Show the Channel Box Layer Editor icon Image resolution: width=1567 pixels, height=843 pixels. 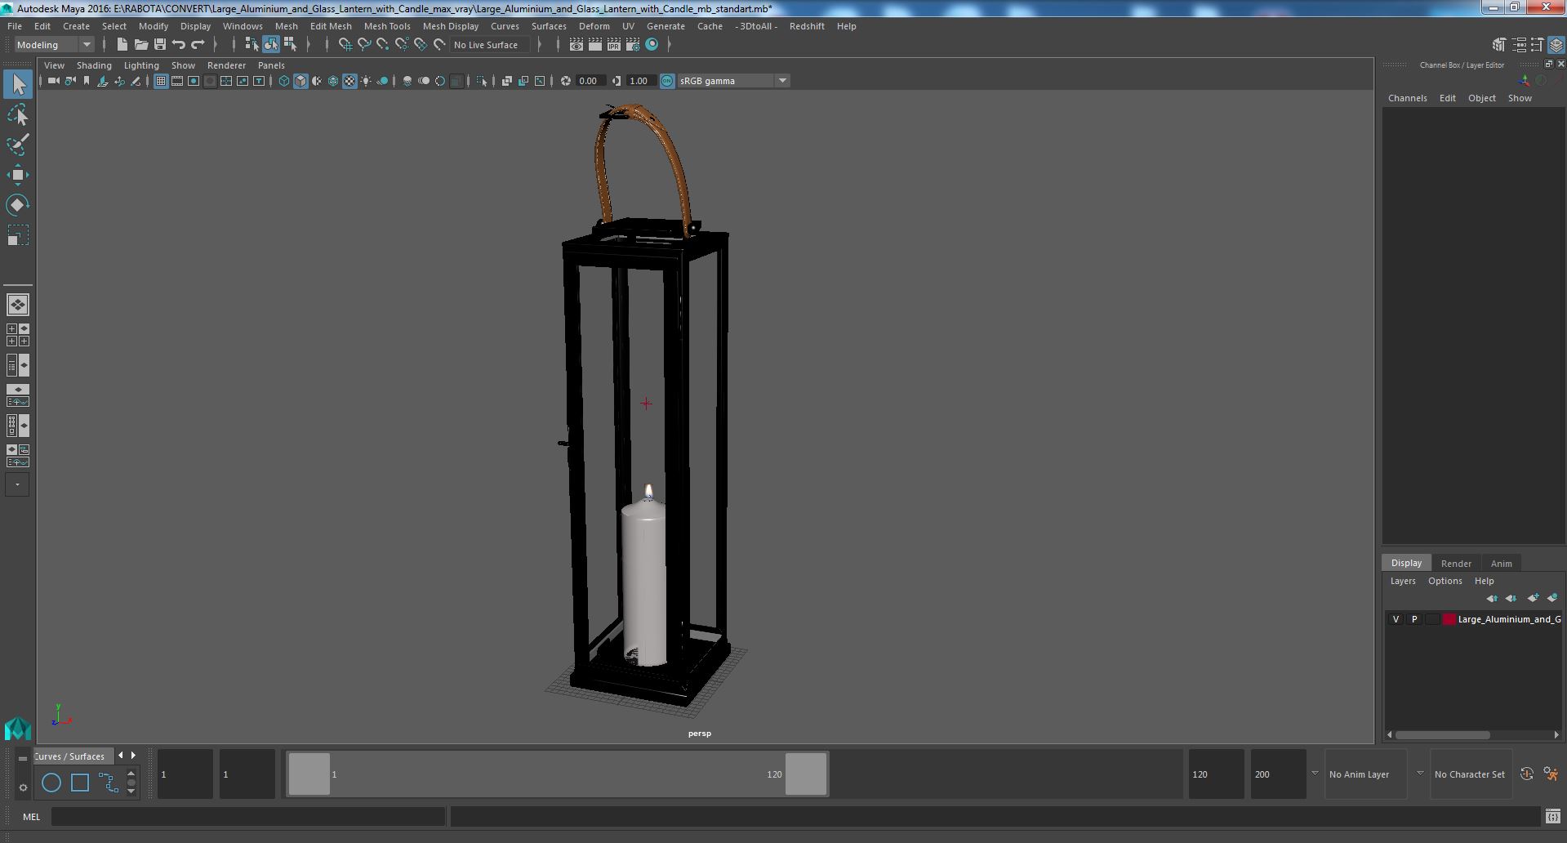coord(1556,45)
